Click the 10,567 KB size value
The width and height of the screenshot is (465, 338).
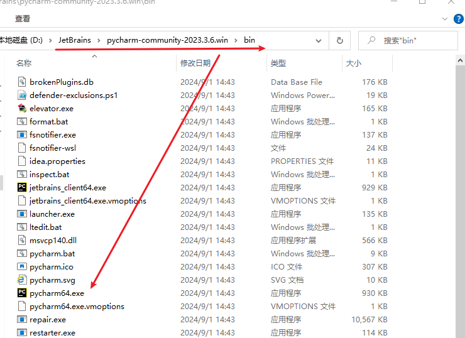click(369, 320)
